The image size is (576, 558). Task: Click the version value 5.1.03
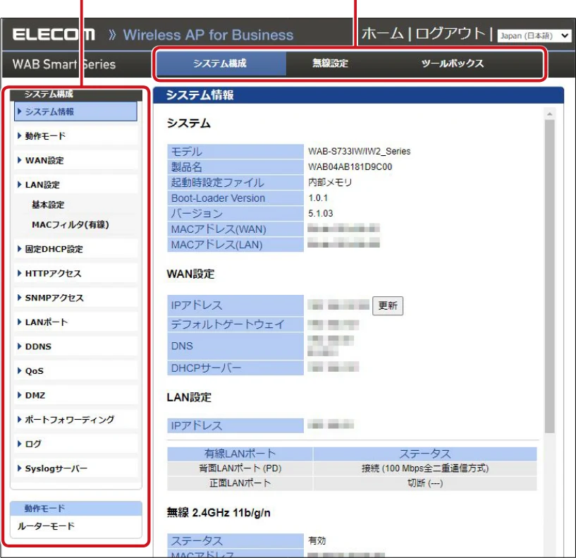(x=320, y=213)
